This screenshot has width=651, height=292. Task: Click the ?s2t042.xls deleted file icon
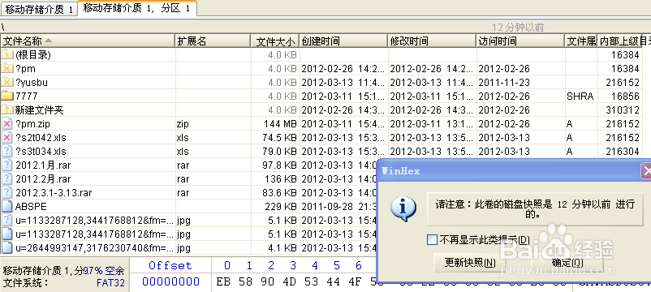point(6,137)
